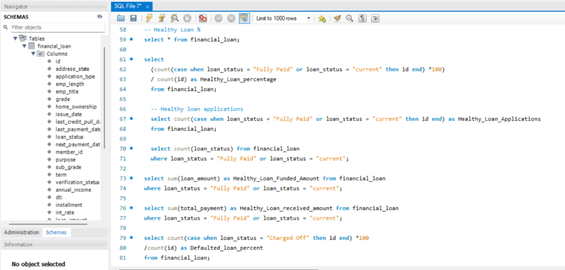
Task: Beautify the SQL script with broom icon
Action: 337,18
